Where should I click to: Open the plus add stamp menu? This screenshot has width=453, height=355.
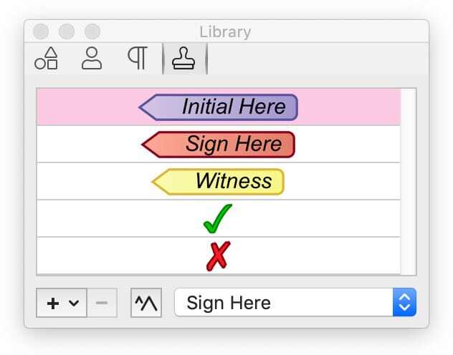pos(62,303)
